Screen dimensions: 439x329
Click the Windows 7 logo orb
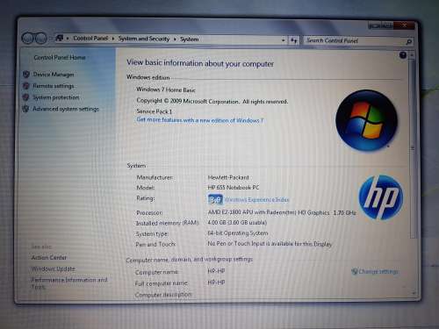366,120
